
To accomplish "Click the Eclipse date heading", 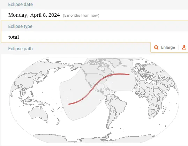I will 20,5.
